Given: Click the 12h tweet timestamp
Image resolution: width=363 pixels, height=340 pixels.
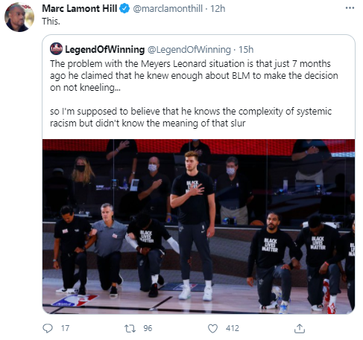Looking at the screenshot, I should pyautogui.click(x=218, y=9).
